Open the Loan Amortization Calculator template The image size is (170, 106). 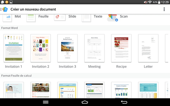click(148, 90)
